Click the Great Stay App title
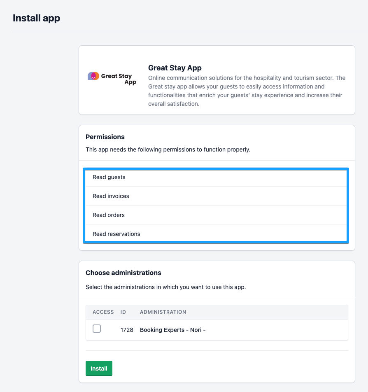 175,68
